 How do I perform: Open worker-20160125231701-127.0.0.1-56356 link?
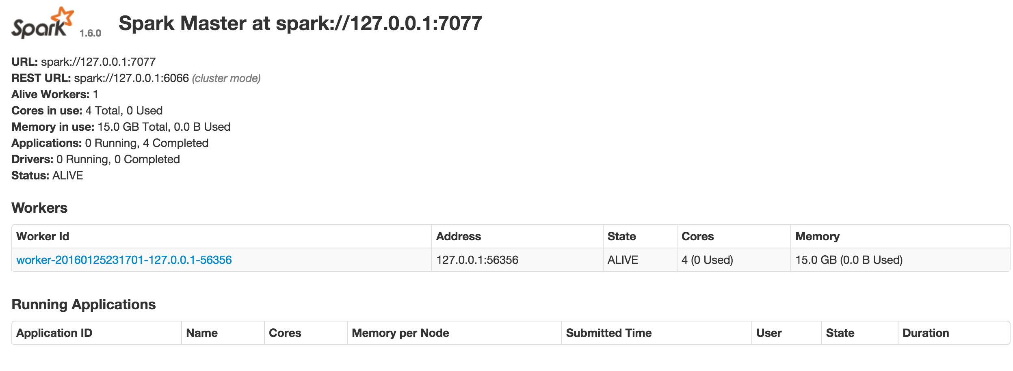point(124,260)
